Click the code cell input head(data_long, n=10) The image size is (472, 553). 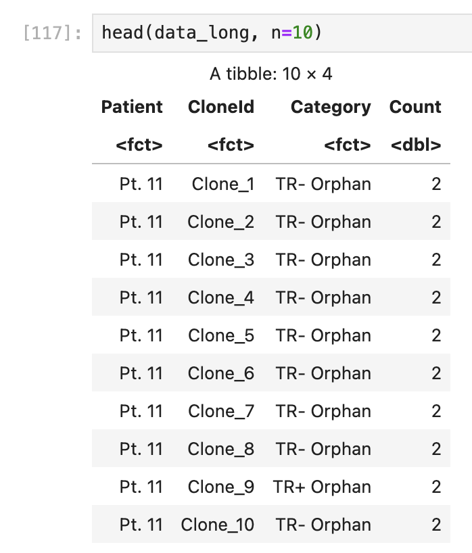pos(282,33)
